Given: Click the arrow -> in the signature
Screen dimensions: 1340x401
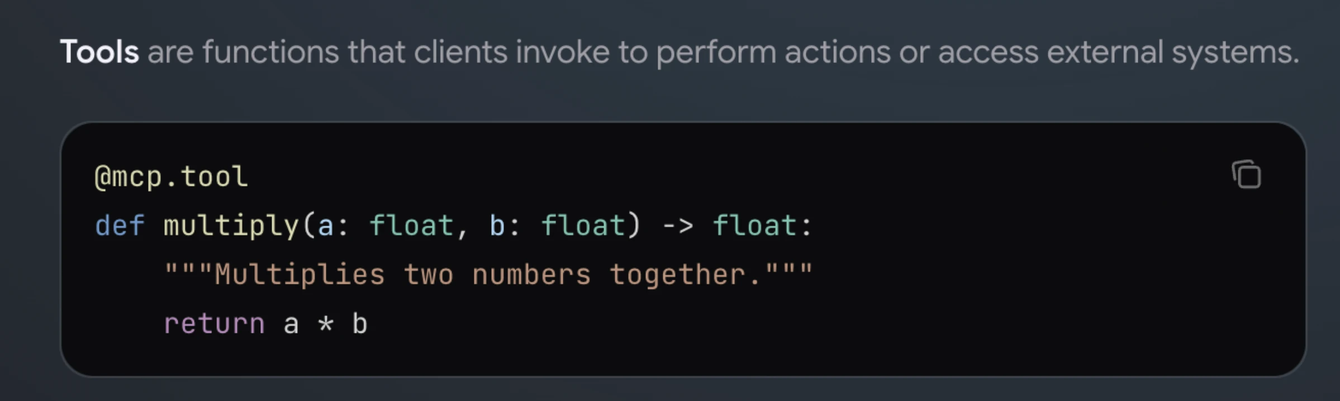Looking at the screenshot, I should (x=679, y=225).
